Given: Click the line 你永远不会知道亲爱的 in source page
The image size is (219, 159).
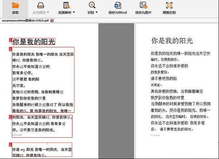Looking at the screenshot, I should (31, 66).
